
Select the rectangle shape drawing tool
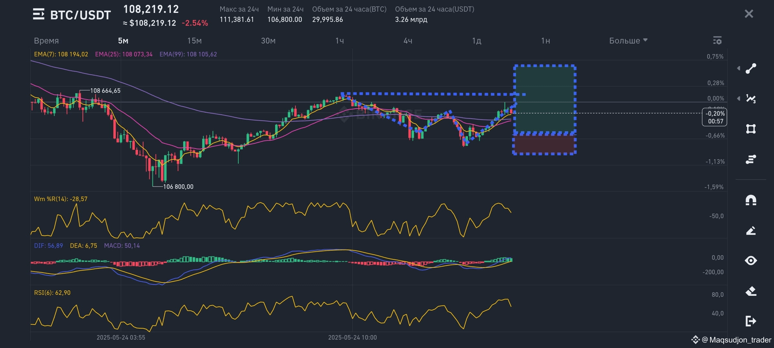[x=751, y=129]
